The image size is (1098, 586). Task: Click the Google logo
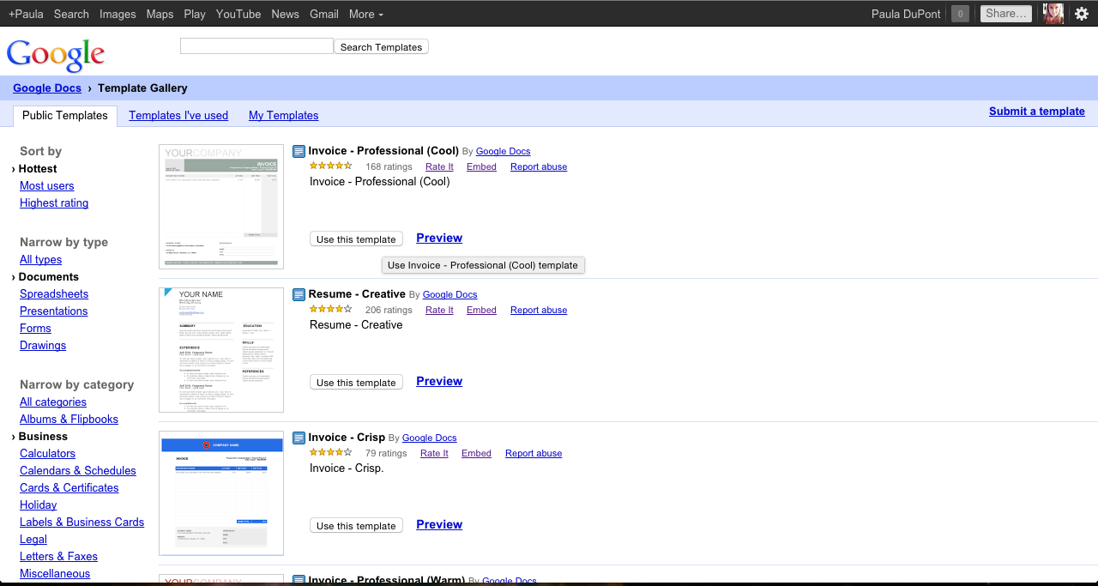point(56,55)
